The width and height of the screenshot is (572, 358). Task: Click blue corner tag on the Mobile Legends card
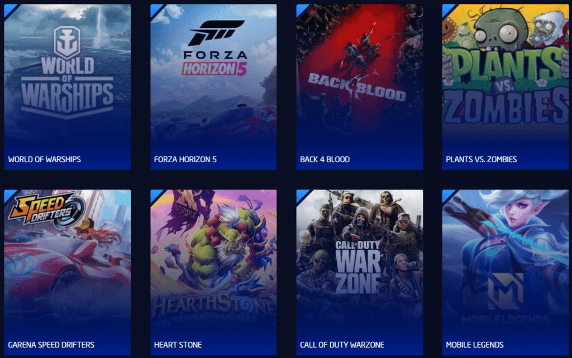pos(448,195)
